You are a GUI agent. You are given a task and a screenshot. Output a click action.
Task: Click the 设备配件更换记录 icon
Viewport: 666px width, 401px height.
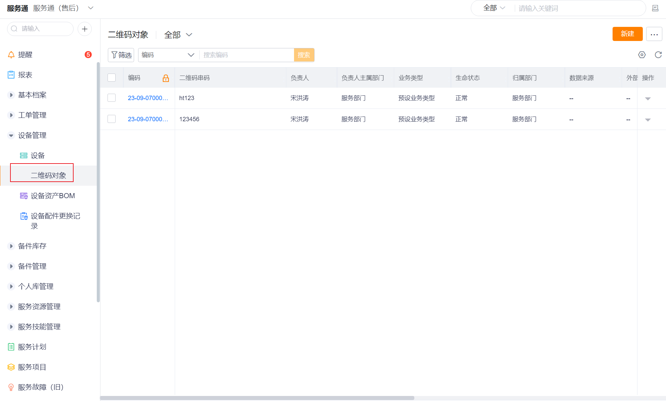(24, 216)
